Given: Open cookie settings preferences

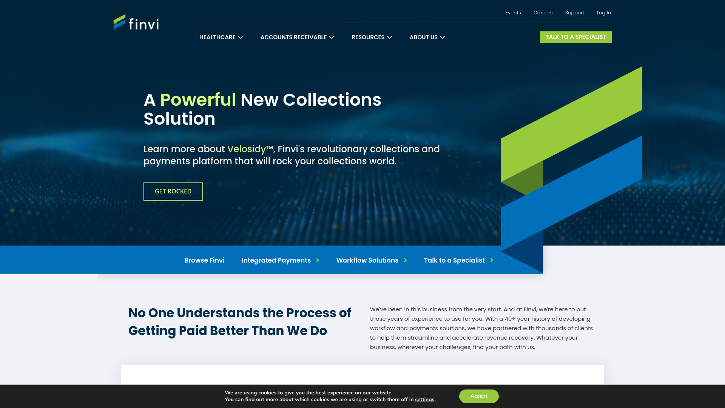Looking at the screenshot, I should pos(424,400).
